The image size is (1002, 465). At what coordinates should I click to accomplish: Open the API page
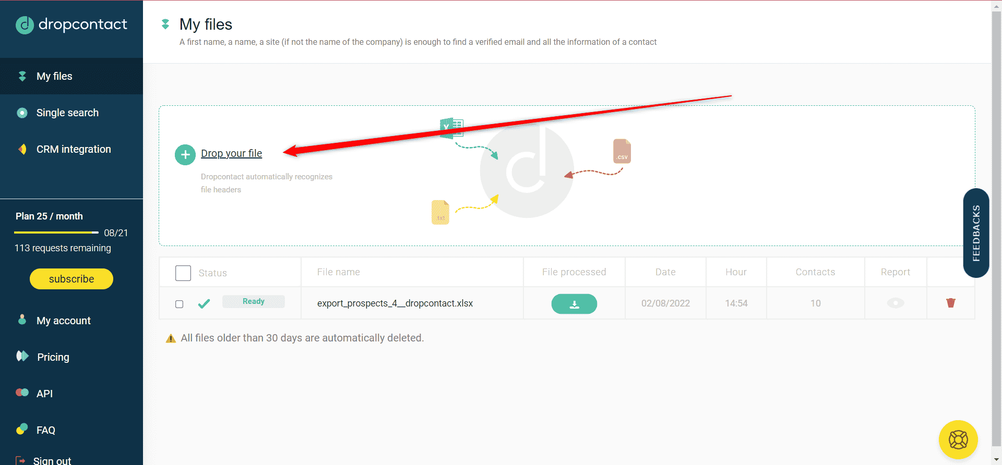44,394
